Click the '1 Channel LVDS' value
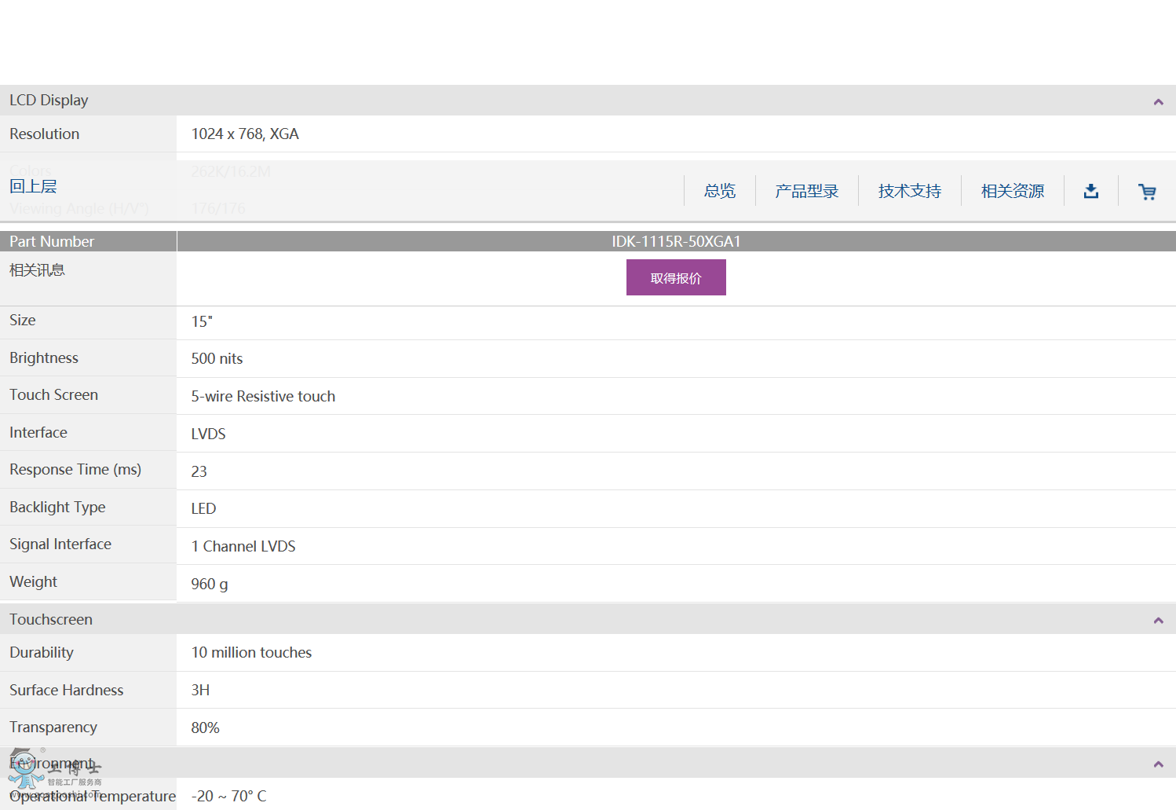The width and height of the screenshot is (1176, 810). click(x=243, y=547)
